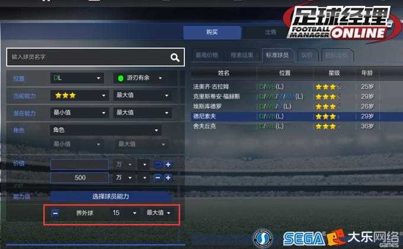The image size is (403, 249).
Task: Click the minus icon beside 500 万
Action: [x=158, y=178]
